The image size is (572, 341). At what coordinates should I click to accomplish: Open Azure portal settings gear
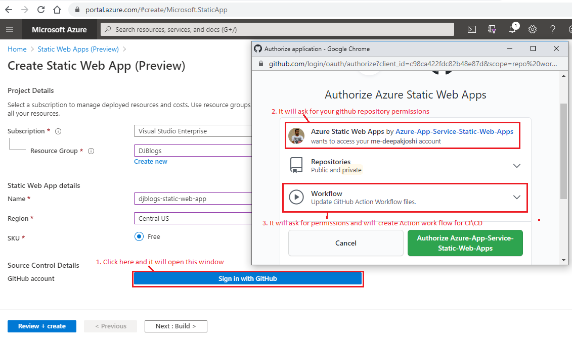(532, 29)
